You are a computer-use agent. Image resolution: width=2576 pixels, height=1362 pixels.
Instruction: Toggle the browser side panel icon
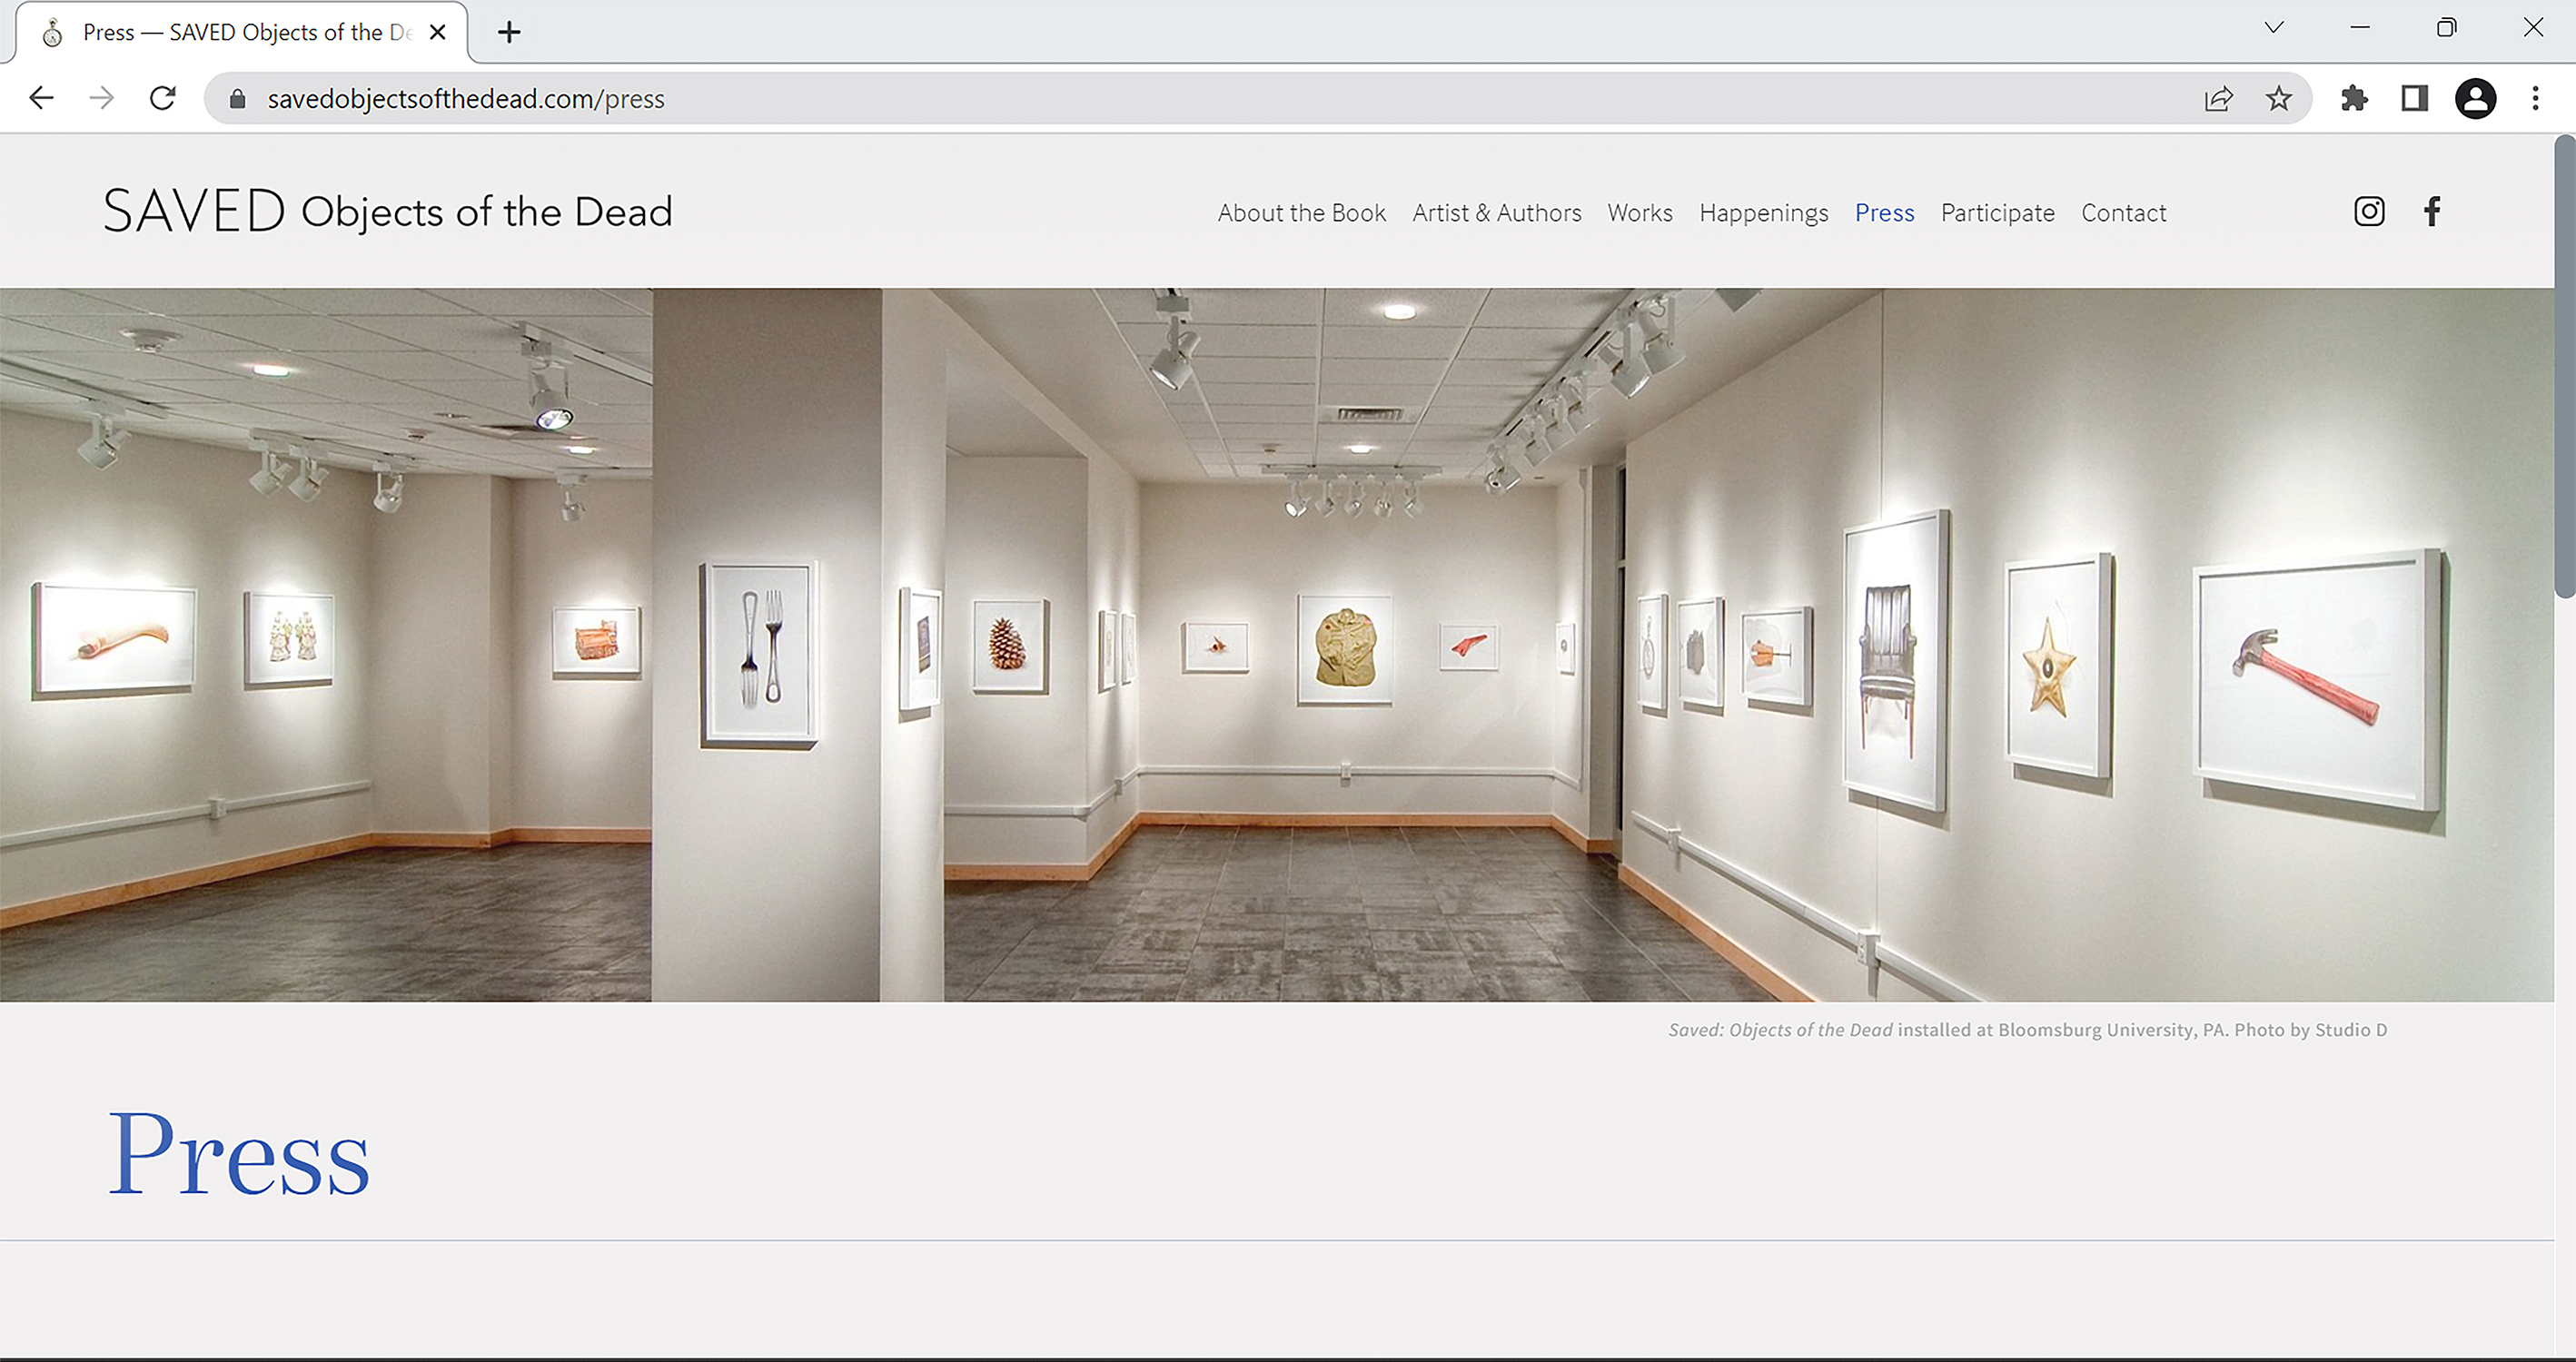pyautogui.click(x=2414, y=98)
